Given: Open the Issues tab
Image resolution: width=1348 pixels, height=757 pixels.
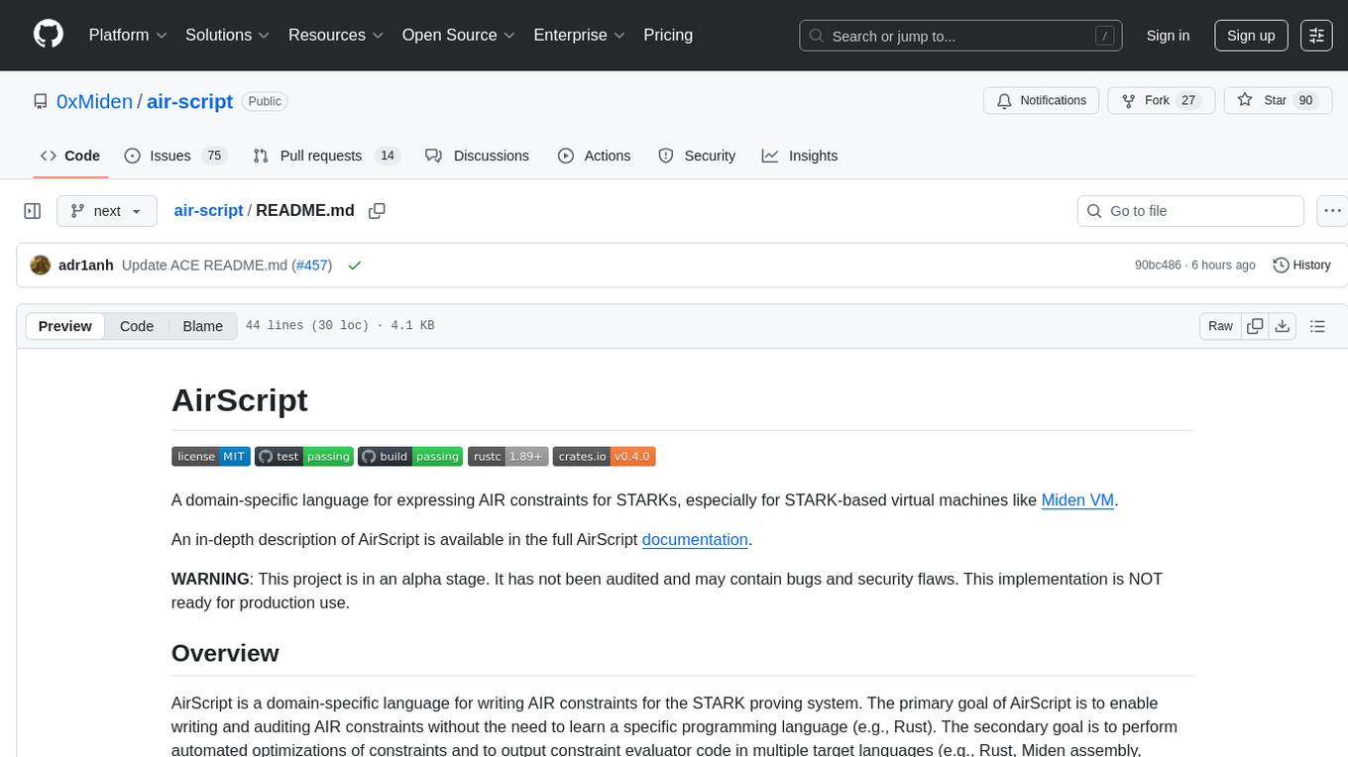Looking at the screenshot, I should pyautogui.click(x=174, y=156).
